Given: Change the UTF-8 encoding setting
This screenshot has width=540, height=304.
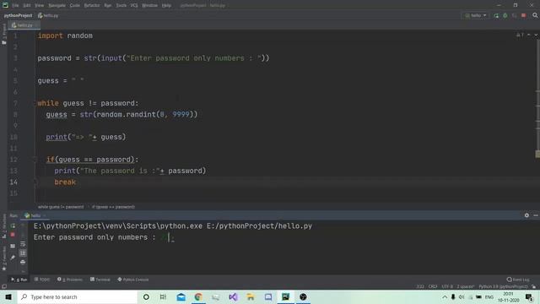Looking at the screenshot, I should [x=447, y=286].
